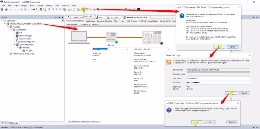Open the PLC Shell tab
Image resolution: width=260 pixels, height=129 pixels.
[142, 21]
